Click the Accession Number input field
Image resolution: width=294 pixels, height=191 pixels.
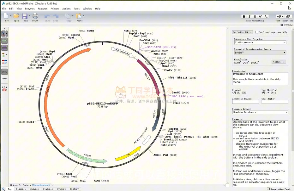[x=246, y=102]
